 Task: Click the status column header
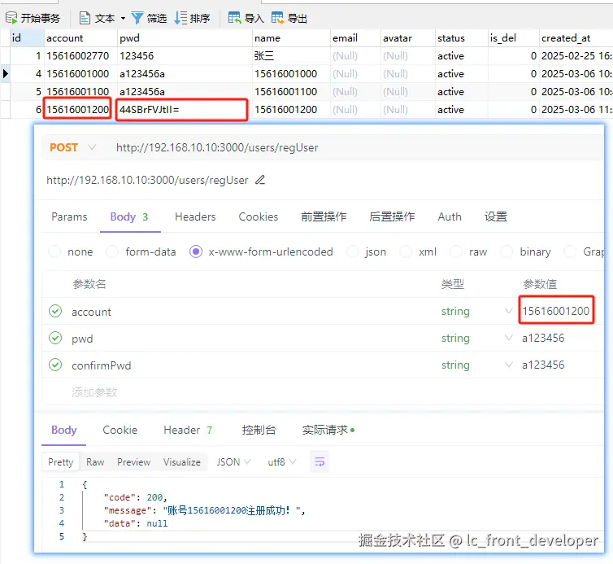click(x=461, y=38)
